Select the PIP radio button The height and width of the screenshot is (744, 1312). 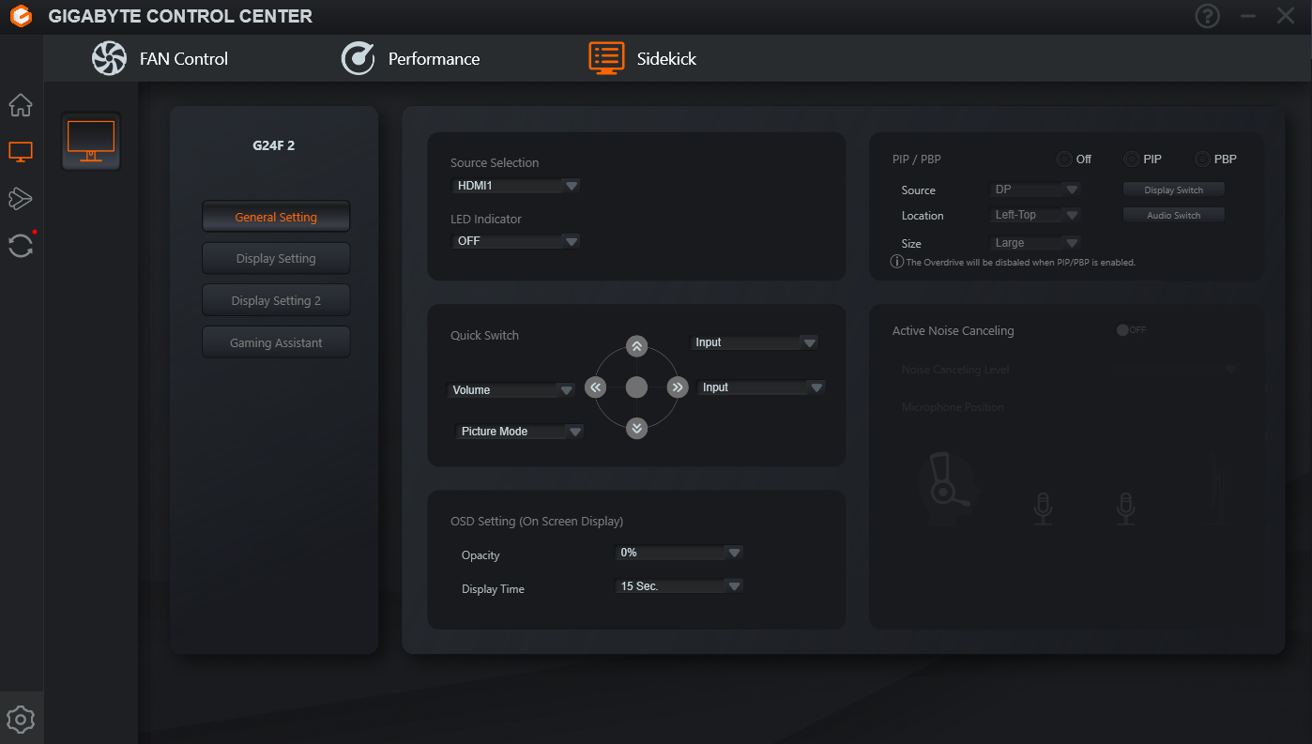1132,159
